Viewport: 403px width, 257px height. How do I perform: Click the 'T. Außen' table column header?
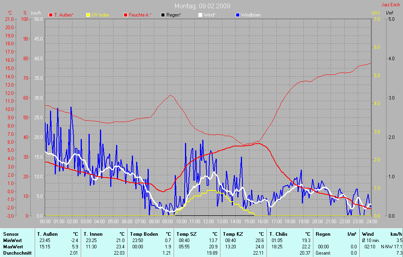[x=48, y=234]
